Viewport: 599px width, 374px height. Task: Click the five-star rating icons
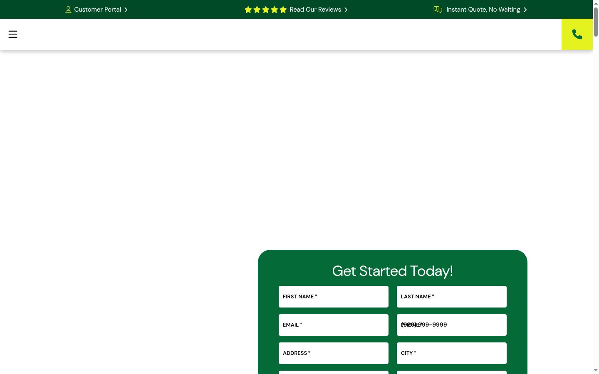pos(265,10)
